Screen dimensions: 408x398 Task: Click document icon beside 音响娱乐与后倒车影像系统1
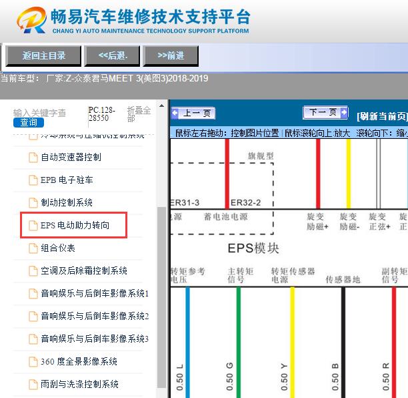click(x=33, y=293)
